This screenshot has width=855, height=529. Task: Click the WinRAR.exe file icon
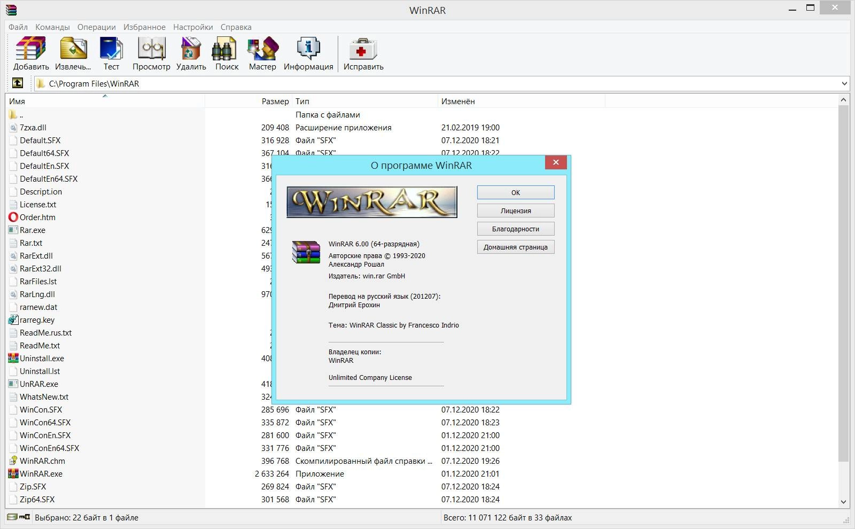pyautogui.click(x=13, y=473)
